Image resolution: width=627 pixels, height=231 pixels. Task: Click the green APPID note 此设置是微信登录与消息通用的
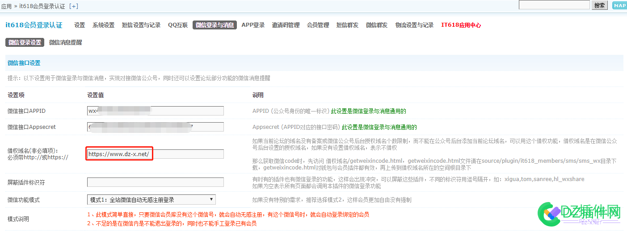click(369, 111)
